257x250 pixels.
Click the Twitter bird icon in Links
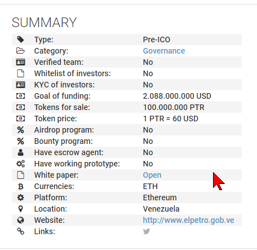click(147, 231)
